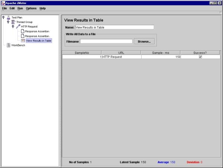Click the Success? column header
Screen dimensions: 223x168
coord(200,53)
